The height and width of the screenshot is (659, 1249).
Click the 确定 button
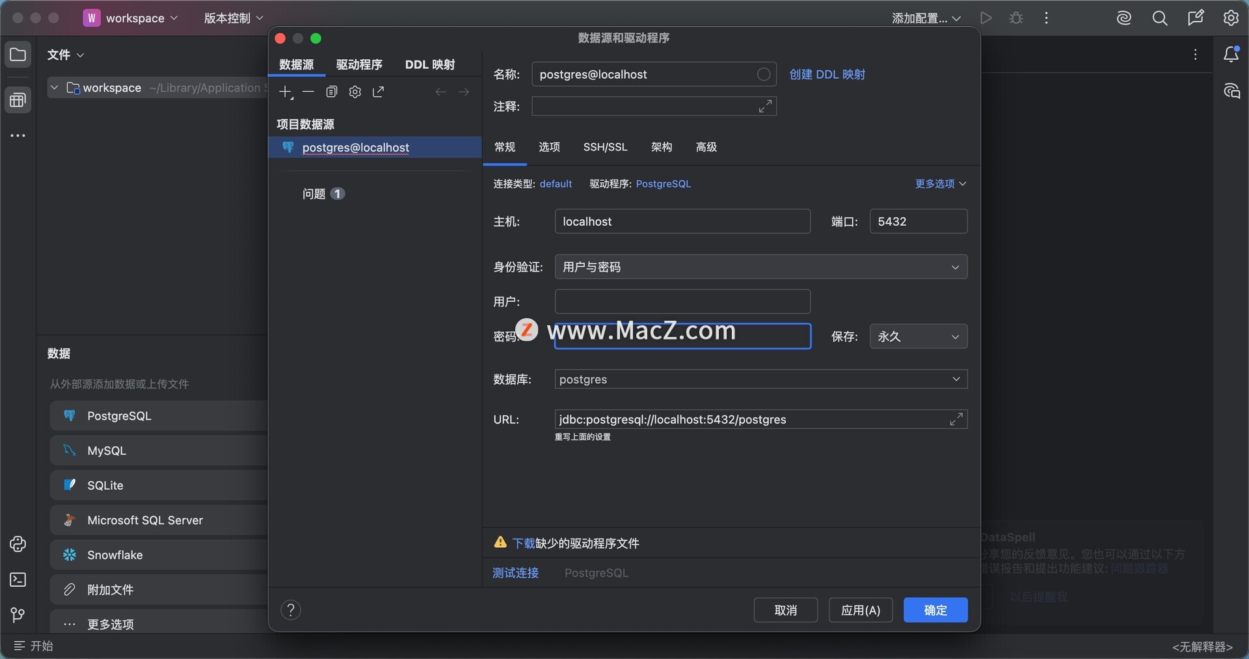tap(935, 610)
